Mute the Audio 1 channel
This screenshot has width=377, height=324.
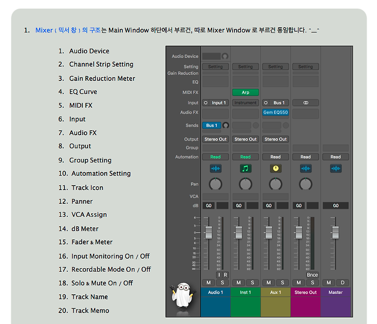208,283
